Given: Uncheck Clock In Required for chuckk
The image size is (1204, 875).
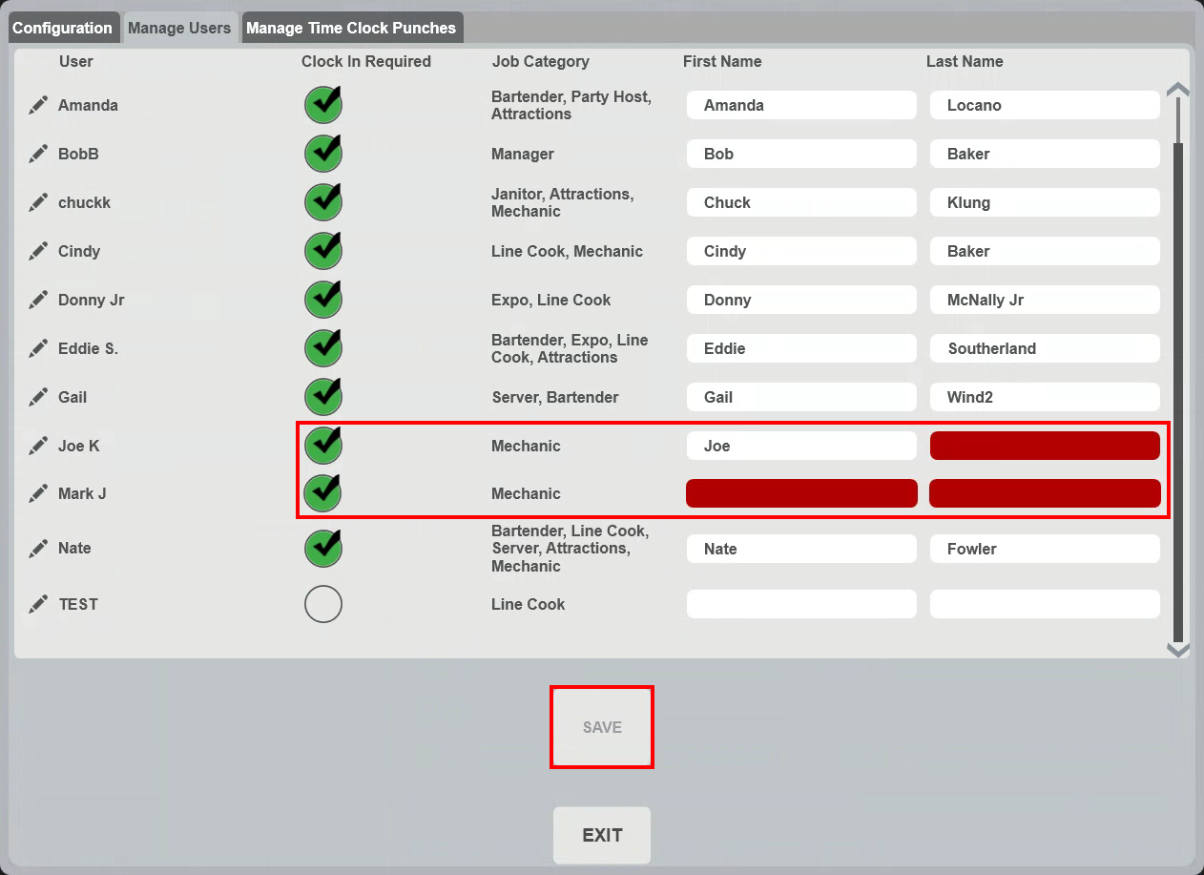Looking at the screenshot, I should point(323,201).
